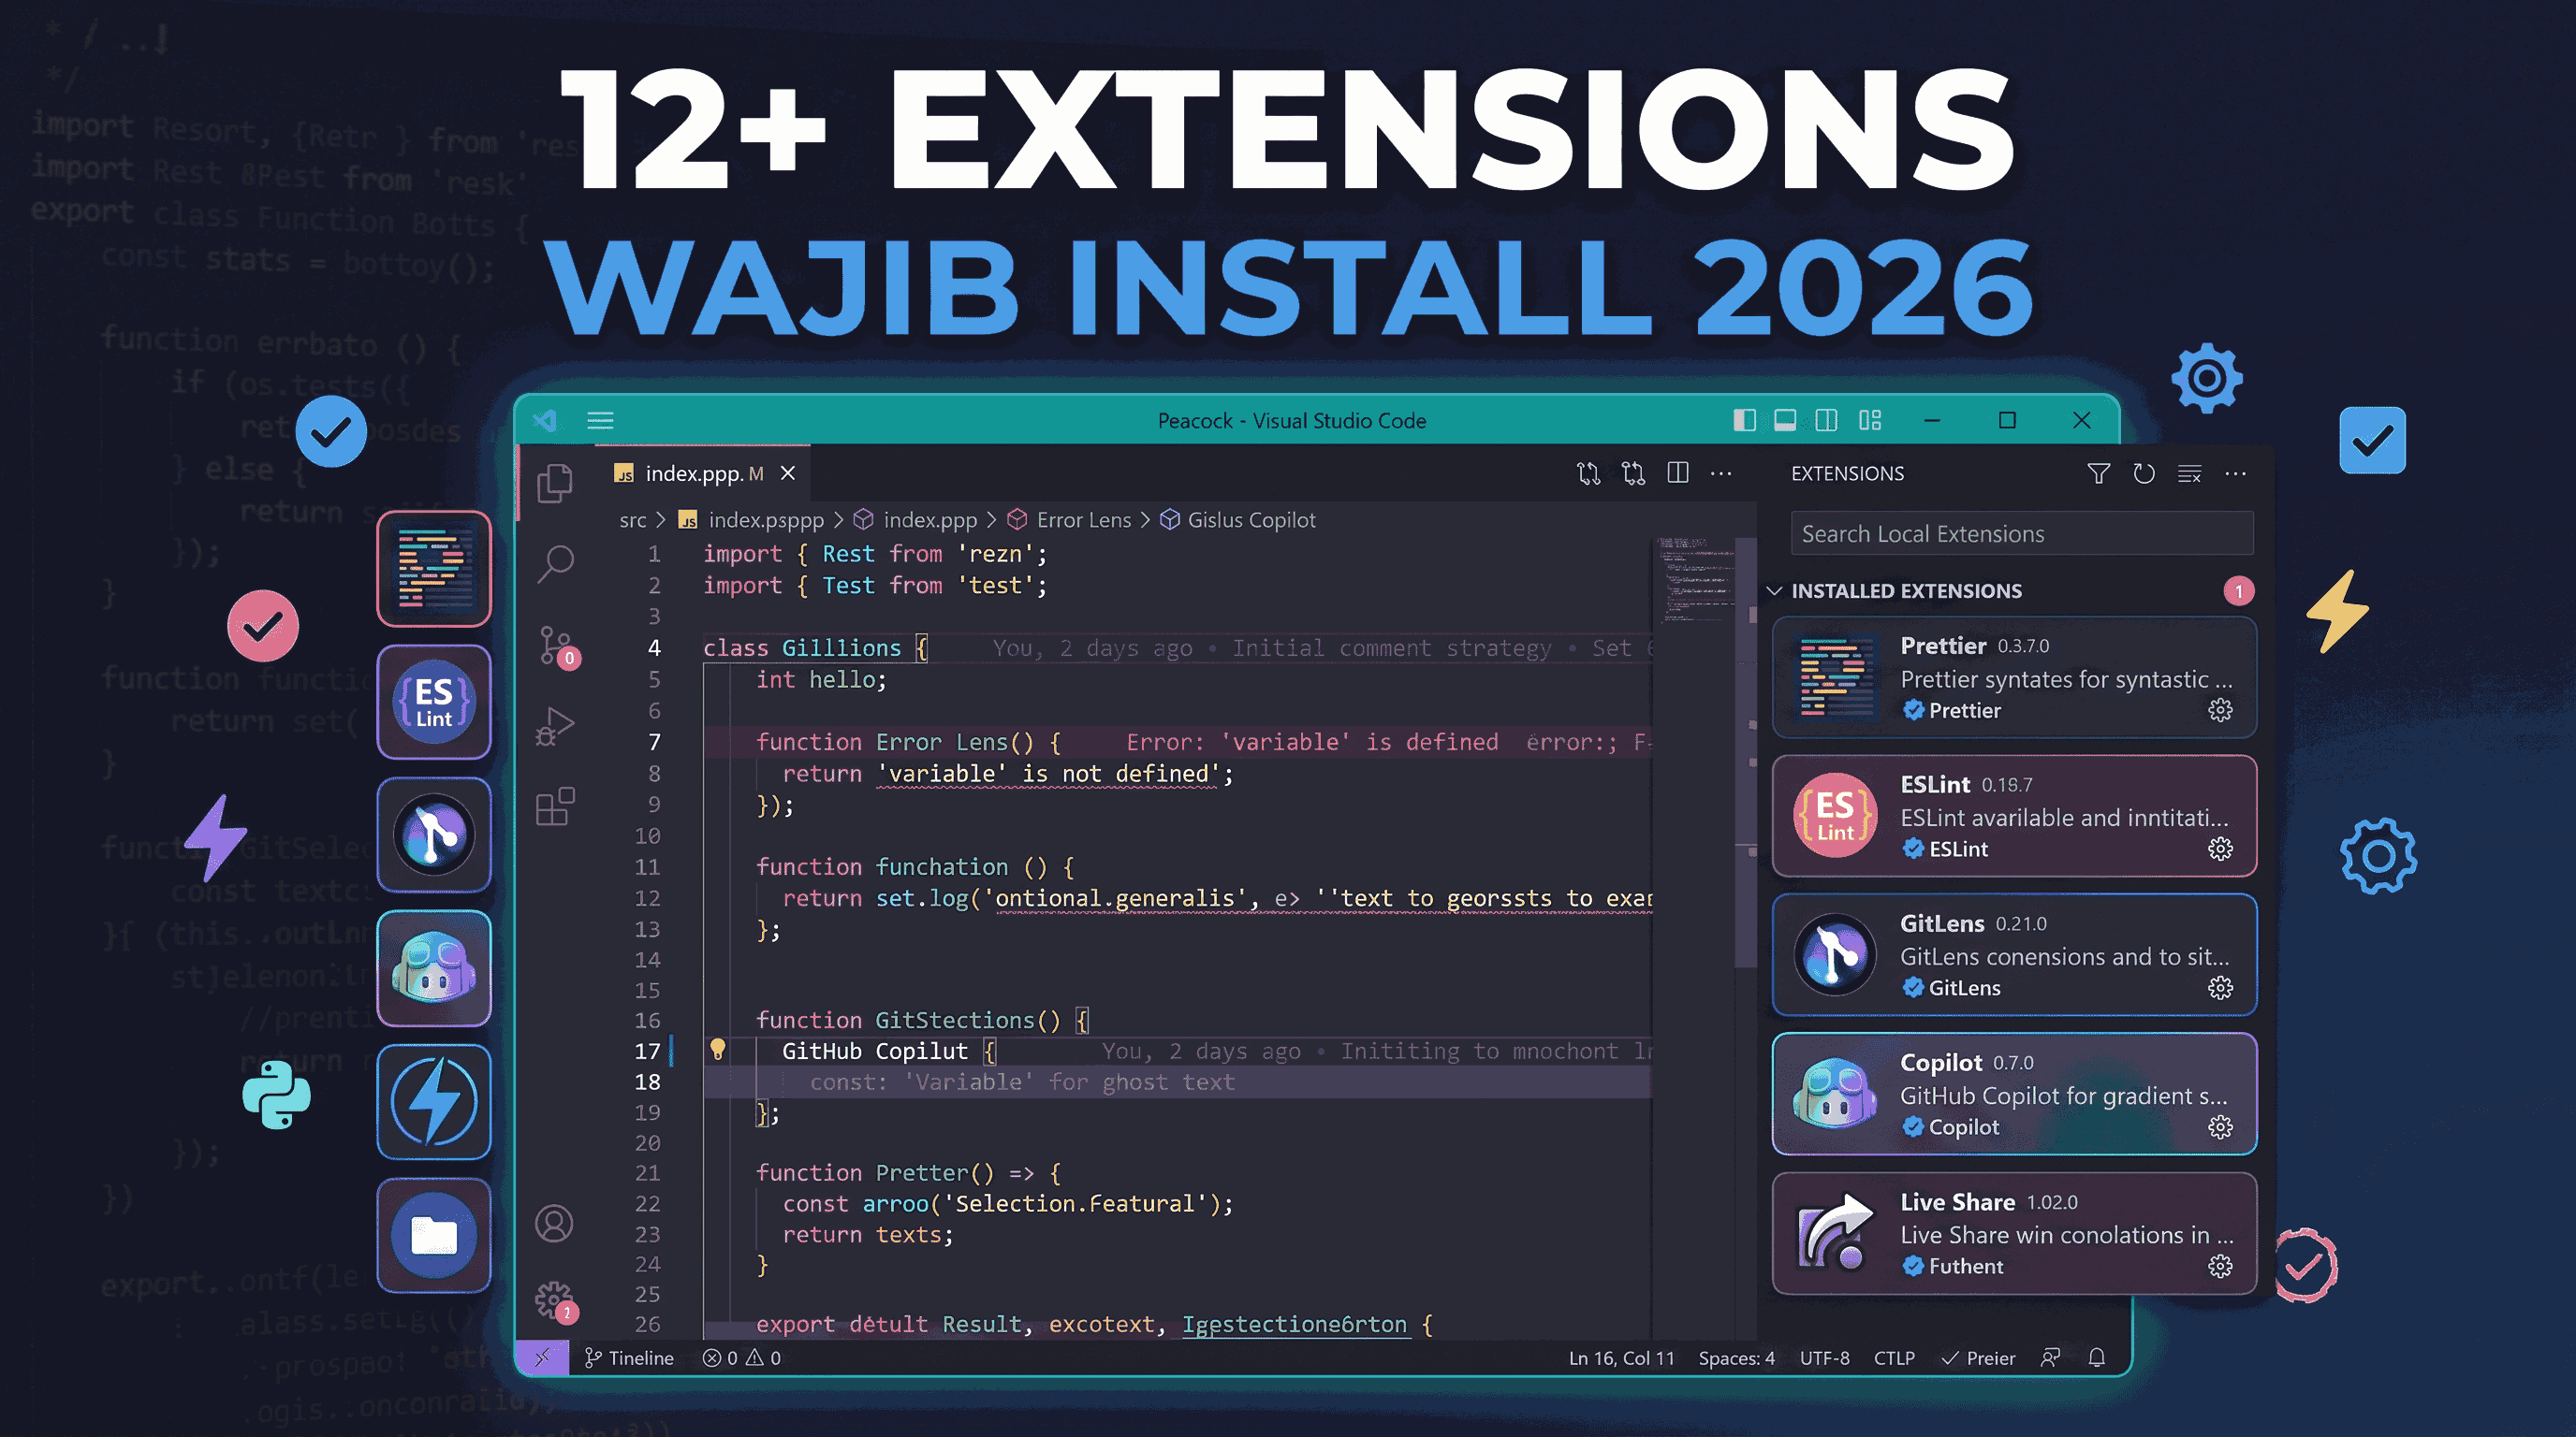This screenshot has height=1437, width=2576.
Task: Open the GitLens extension gear menu
Action: (x=2220, y=988)
